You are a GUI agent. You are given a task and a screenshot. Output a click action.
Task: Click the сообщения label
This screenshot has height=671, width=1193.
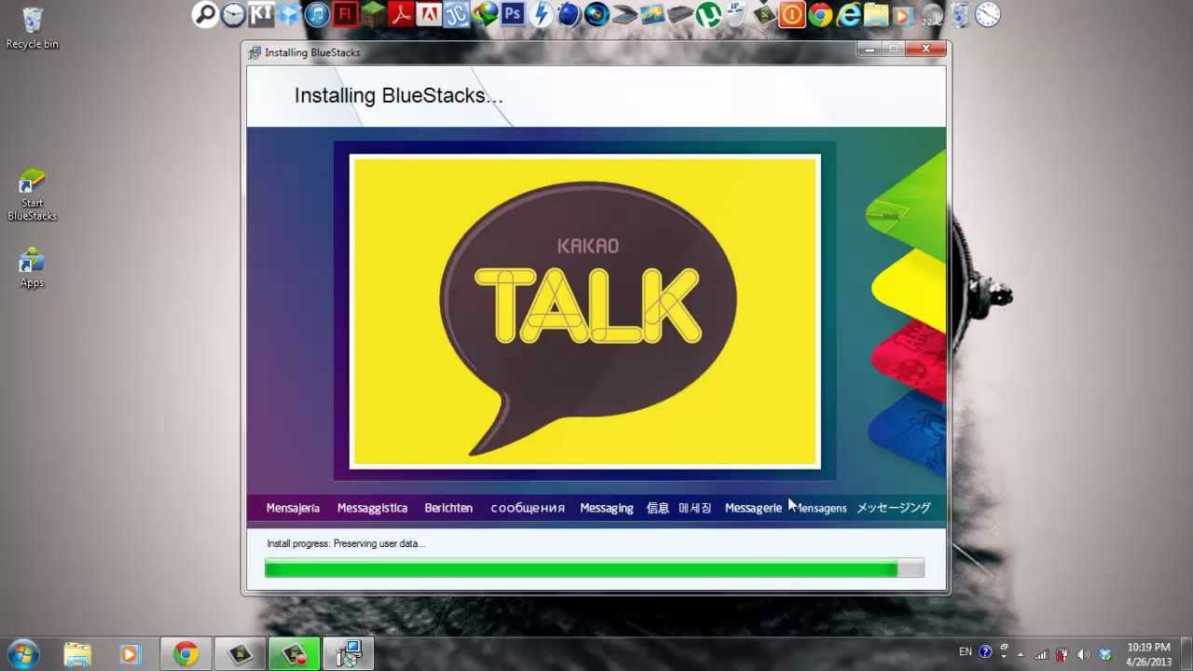[x=528, y=508]
